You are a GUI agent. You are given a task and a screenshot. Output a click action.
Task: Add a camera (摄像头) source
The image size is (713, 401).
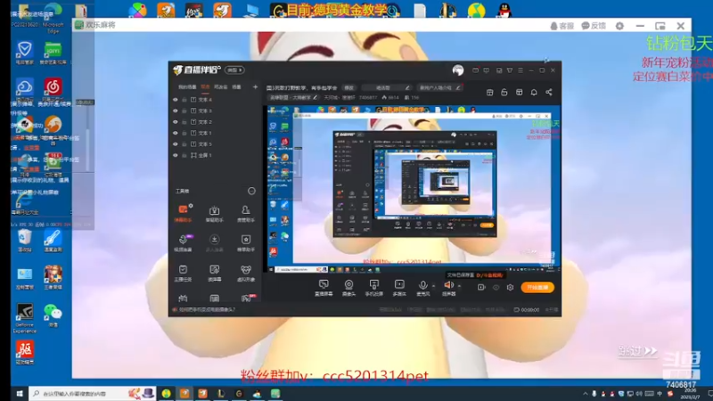[x=348, y=287]
